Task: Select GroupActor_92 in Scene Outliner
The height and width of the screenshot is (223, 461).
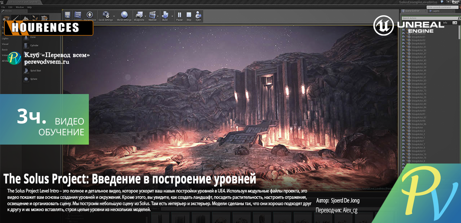Action: click(x=419, y=117)
